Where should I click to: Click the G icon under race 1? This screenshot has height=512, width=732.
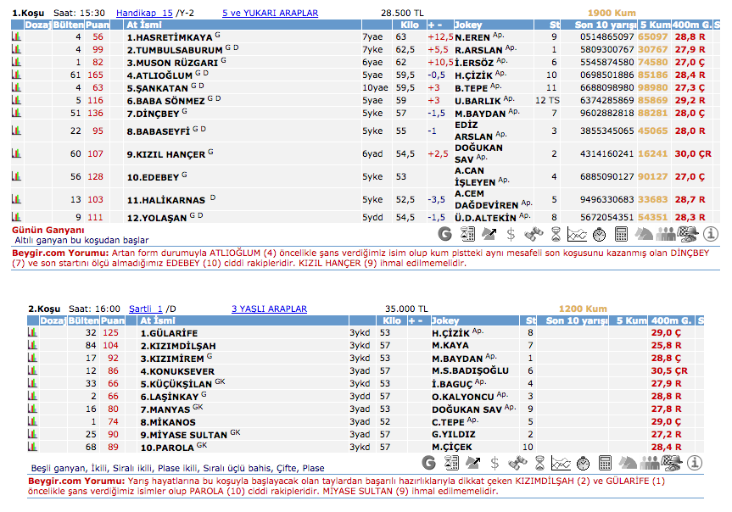pyautogui.click(x=444, y=234)
